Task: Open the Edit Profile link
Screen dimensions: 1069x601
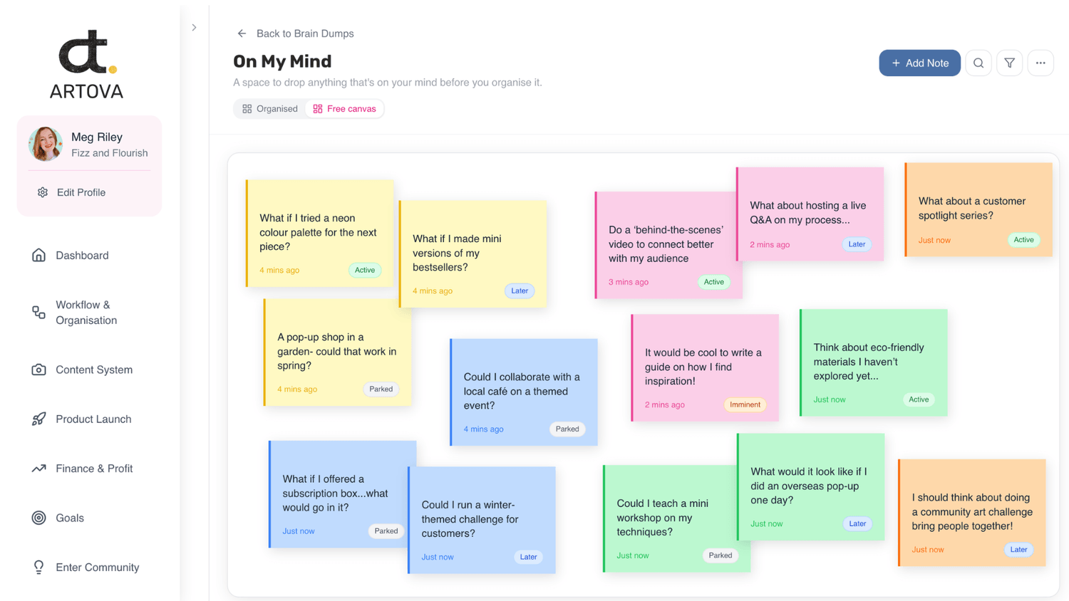Action: click(x=81, y=192)
